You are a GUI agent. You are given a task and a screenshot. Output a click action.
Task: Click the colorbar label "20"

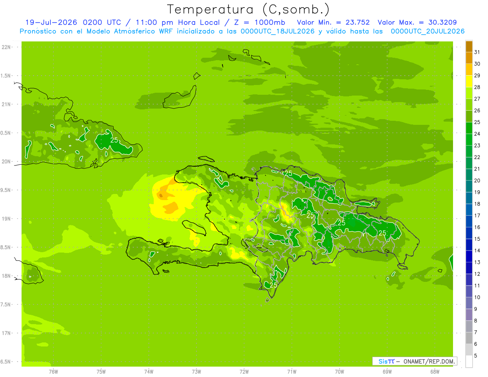tap(477, 181)
